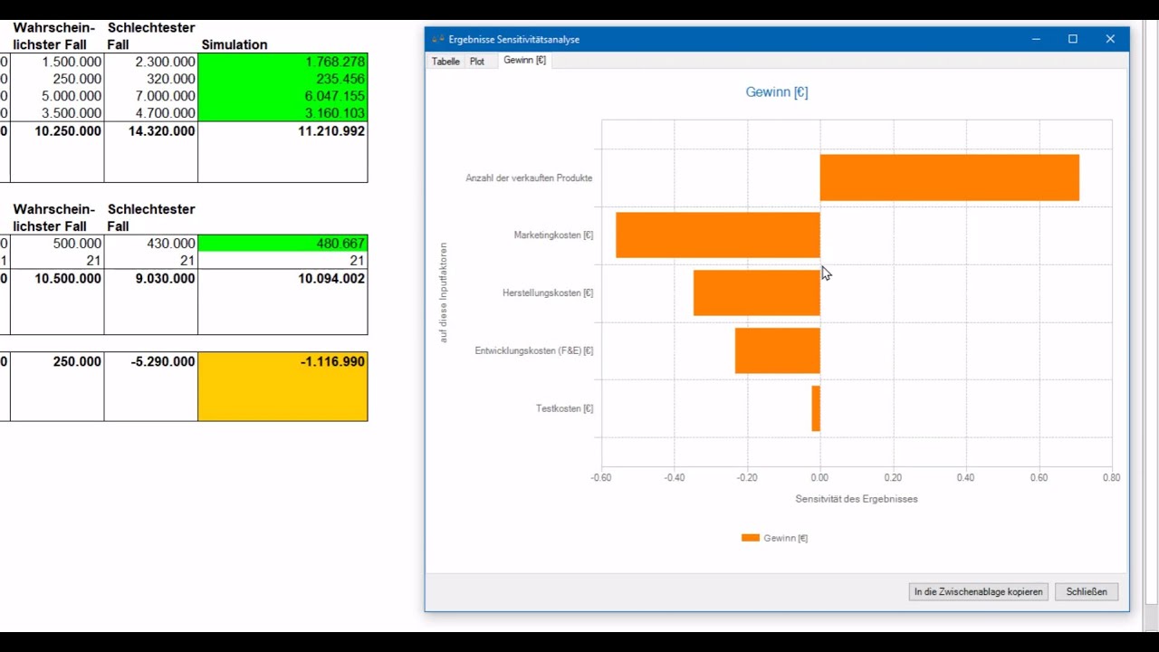Click the Anzahl der verkauften Produkte bar
Image resolution: width=1159 pixels, height=652 pixels.
coord(950,177)
